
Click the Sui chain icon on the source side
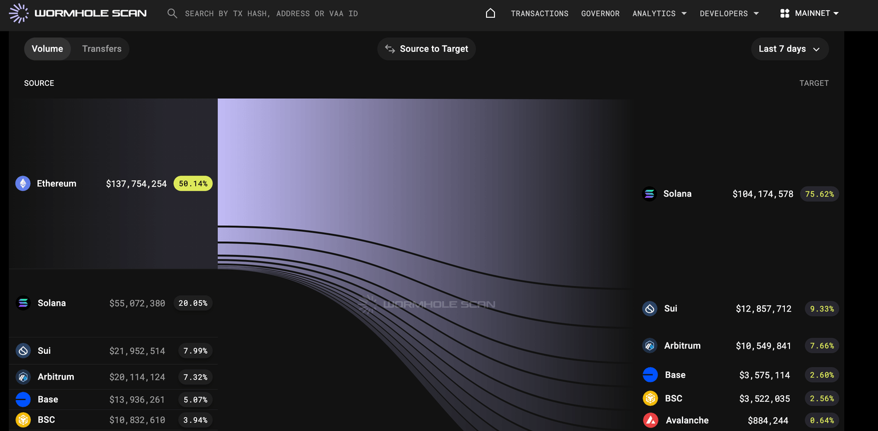click(23, 350)
